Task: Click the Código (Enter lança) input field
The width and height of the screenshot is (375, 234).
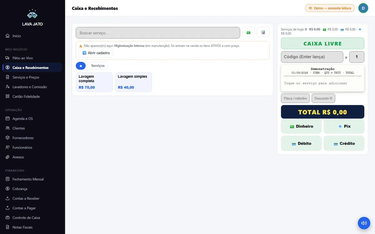Action: pos(312,57)
